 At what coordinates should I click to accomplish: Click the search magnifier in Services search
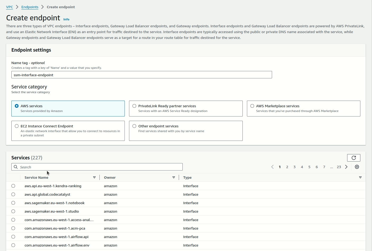click(x=16, y=167)
